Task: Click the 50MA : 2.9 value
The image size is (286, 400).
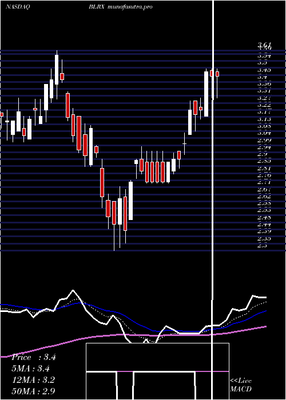Action: tap(33, 391)
